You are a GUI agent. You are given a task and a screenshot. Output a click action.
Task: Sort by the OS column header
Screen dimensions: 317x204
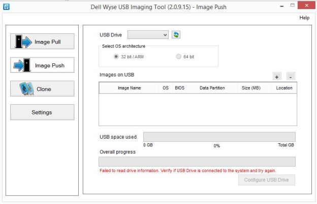[166, 88]
